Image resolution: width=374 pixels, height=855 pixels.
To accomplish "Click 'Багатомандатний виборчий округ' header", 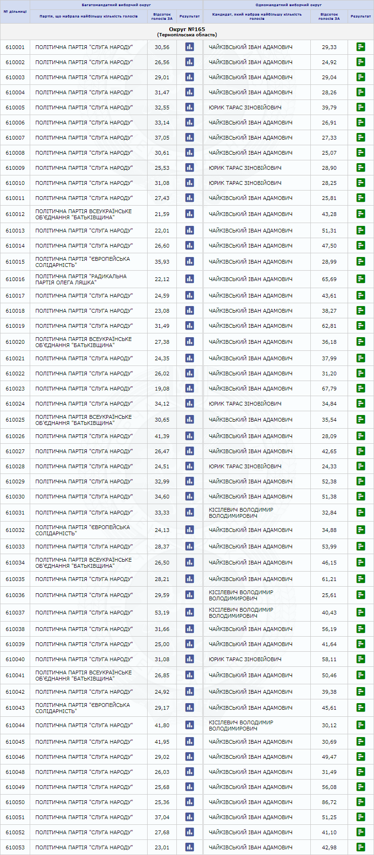I will [x=116, y=5].
